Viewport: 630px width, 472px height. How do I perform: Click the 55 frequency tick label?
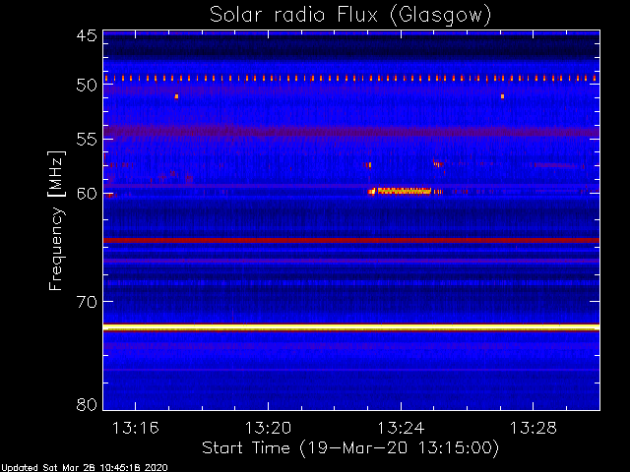pyautogui.click(x=87, y=140)
